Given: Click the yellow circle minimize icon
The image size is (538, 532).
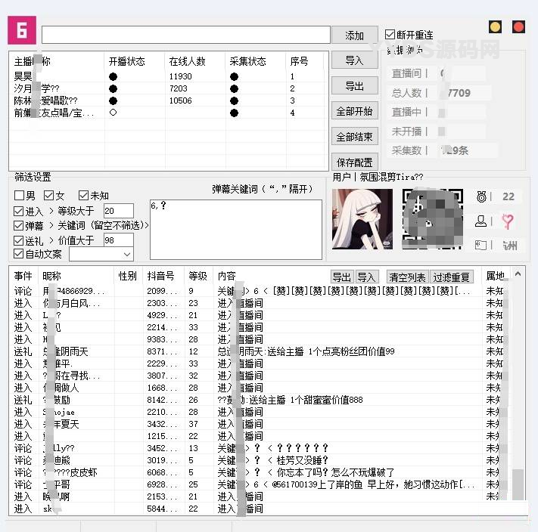Looking at the screenshot, I should (495, 27).
